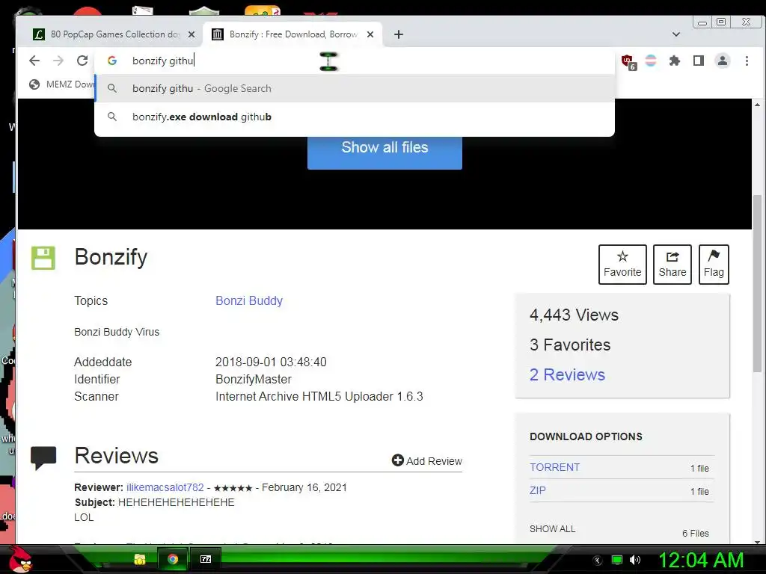766x574 pixels.
Task: Click the 'BonzifyMaster' identifier value
Action: (254, 379)
